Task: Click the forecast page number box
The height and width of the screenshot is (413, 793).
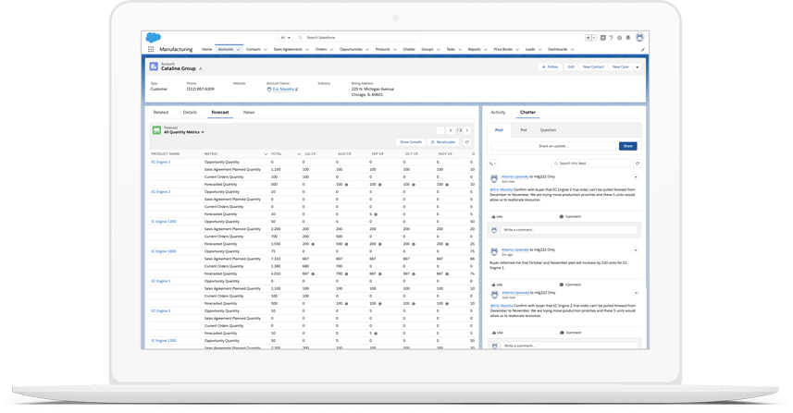Action: click(x=450, y=130)
